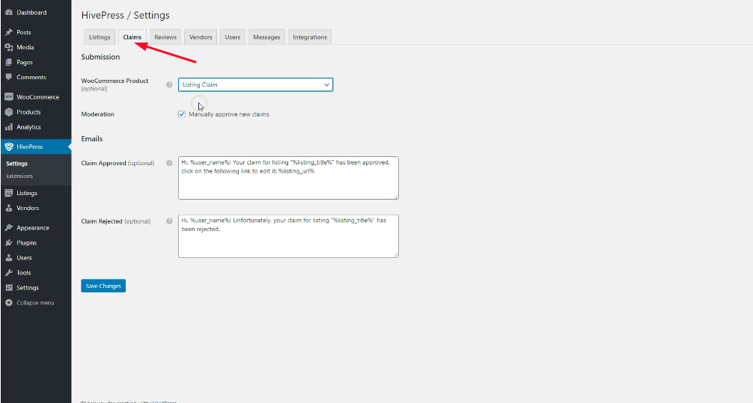Click the Claim Rejected textarea resize handle
This screenshot has width=753, height=403.
click(396, 255)
